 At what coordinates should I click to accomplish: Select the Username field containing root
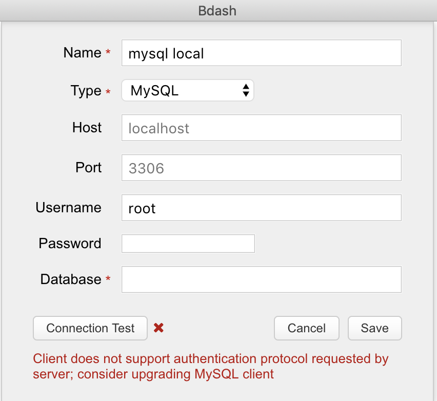tap(261, 208)
